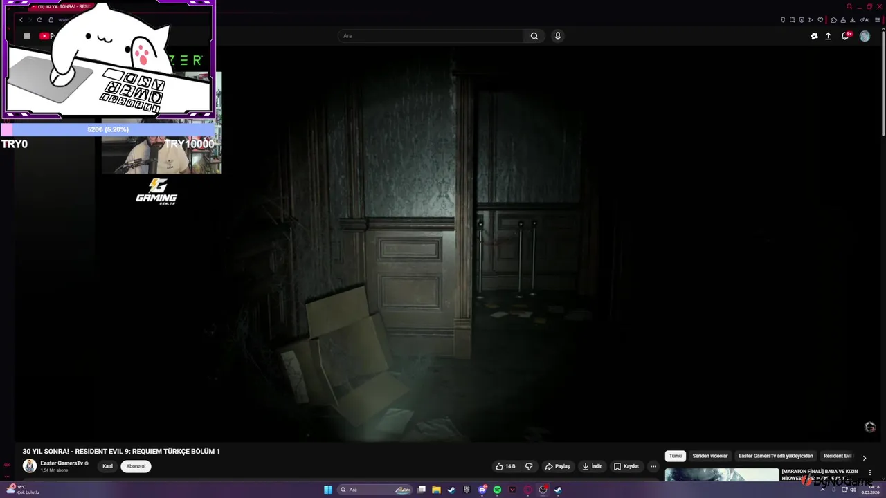Dislike the video with thumbs down
The image size is (886, 498).
click(x=529, y=466)
